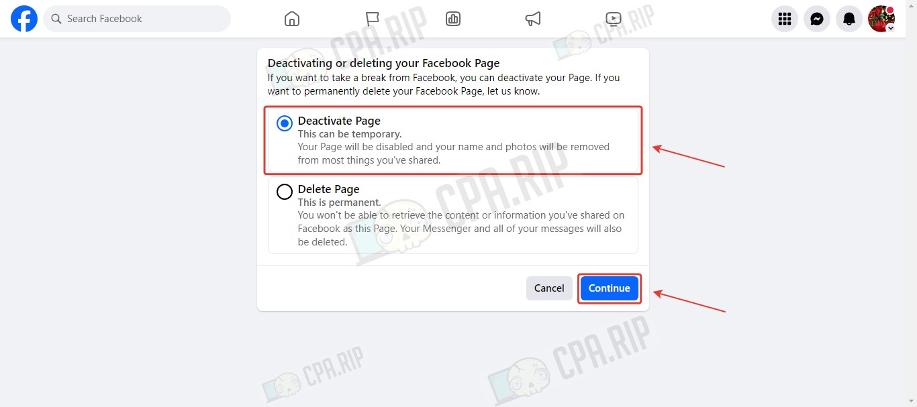Screen dimensions: 917x407
Task: Open the Ad Center megaphone icon
Action: point(533,19)
